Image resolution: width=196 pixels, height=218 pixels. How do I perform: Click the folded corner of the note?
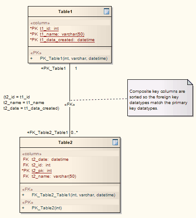click(x=190, y=82)
